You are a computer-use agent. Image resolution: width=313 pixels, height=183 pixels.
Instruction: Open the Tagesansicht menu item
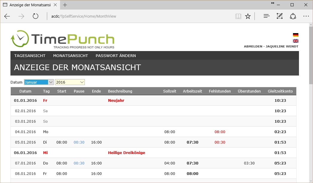tap(30, 56)
